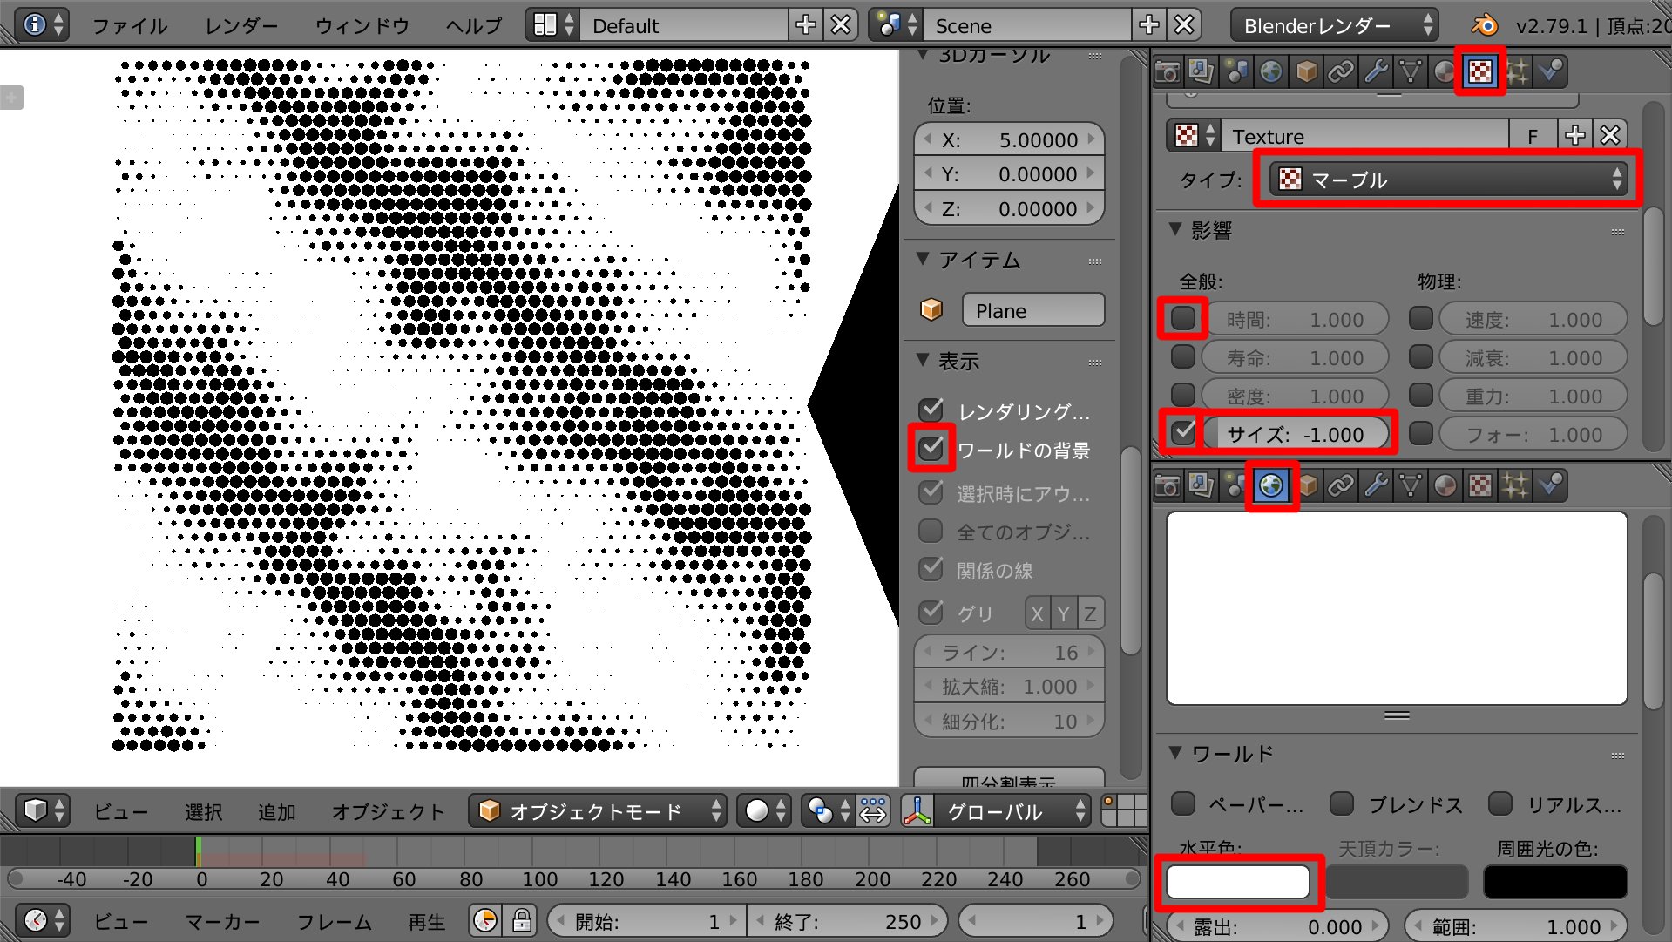Open the Info editor type selector

point(43,24)
